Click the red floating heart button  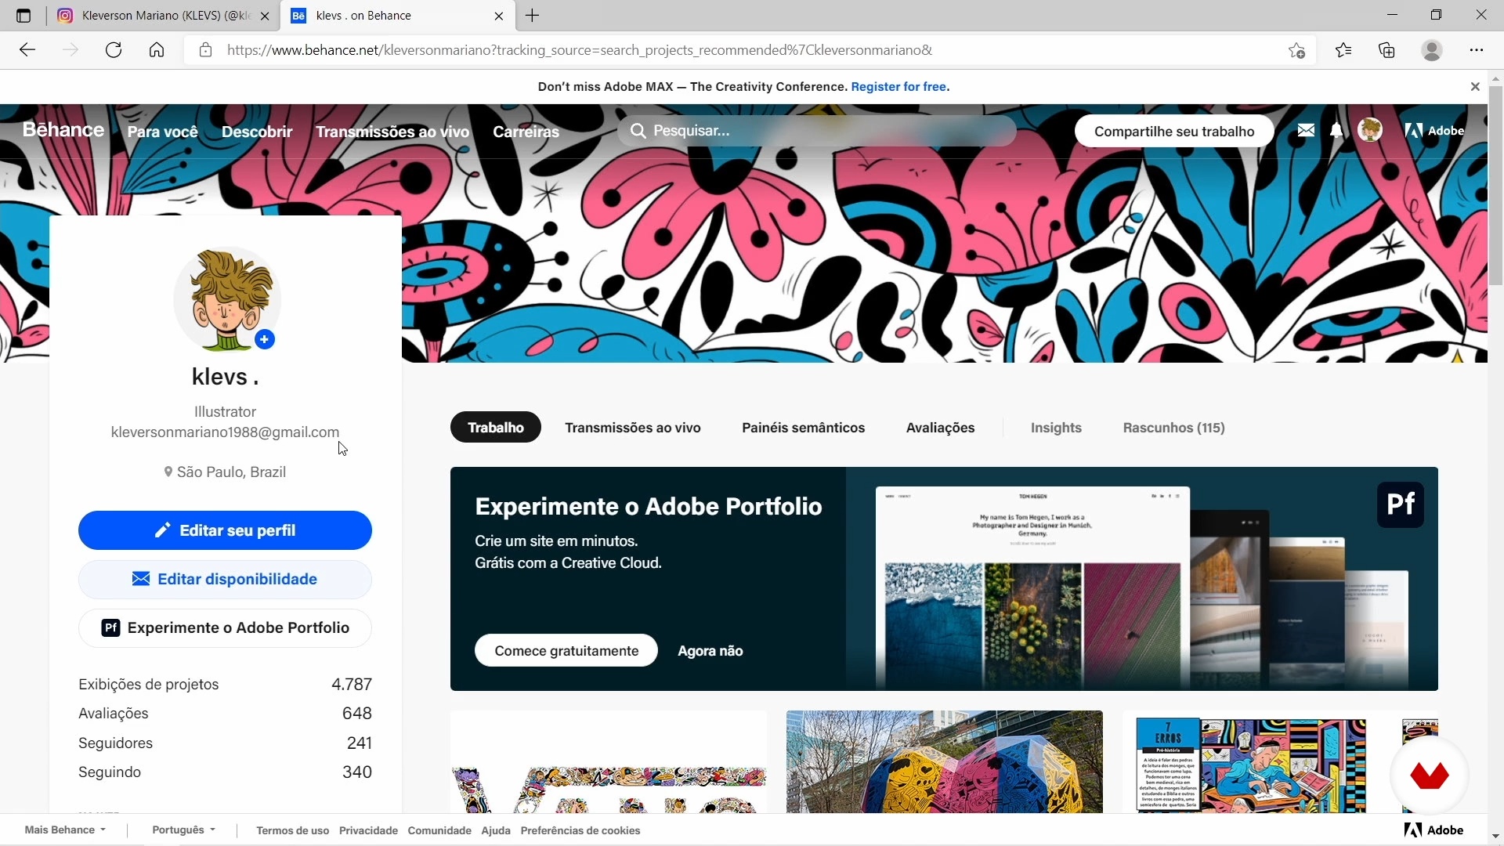coord(1430,775)
